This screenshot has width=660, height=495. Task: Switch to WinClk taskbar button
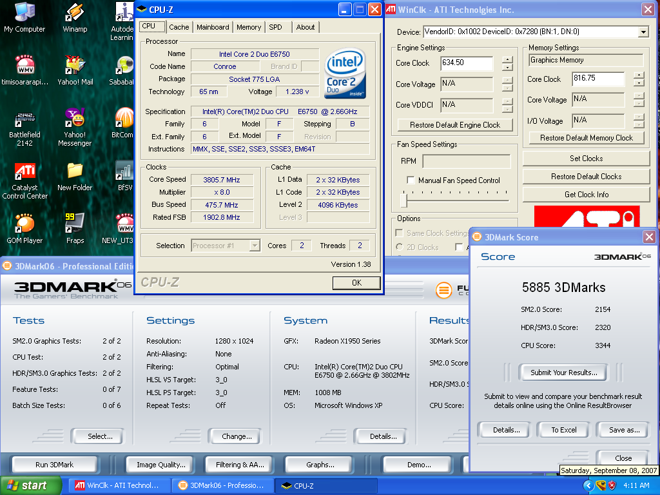pyautogui.click(x=119, y=485)
